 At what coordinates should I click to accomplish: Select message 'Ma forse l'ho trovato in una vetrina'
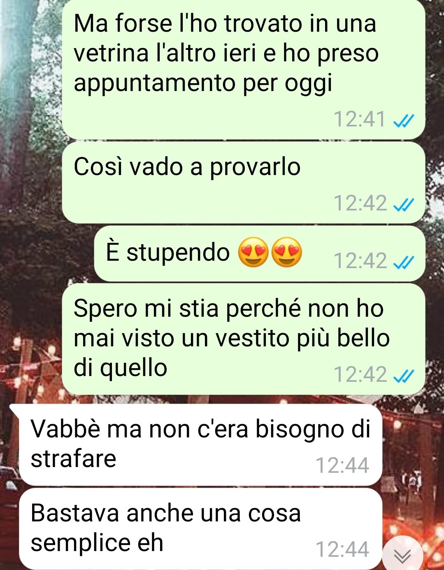pyautogui.click(x=243, y=69)
